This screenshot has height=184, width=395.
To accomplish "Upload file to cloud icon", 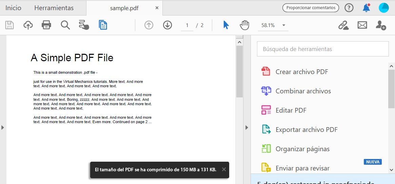I will point(28,25).
